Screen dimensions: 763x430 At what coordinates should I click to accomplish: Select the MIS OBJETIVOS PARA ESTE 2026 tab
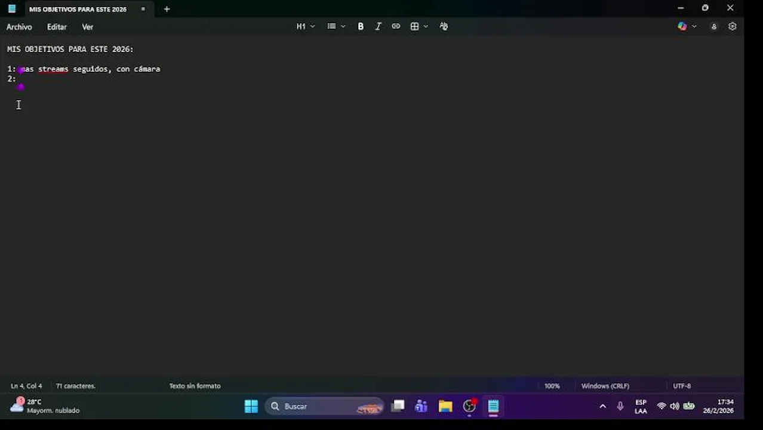pyautogui.click(x=78, y=9)
